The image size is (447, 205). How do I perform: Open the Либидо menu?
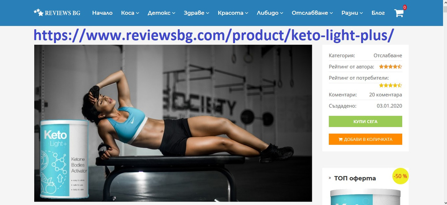(270, 13)
